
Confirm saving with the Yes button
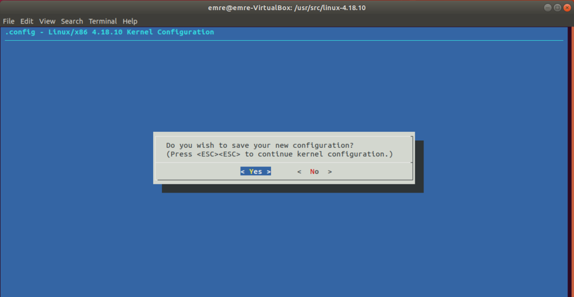pyautogui.click(x=256, y=171)
